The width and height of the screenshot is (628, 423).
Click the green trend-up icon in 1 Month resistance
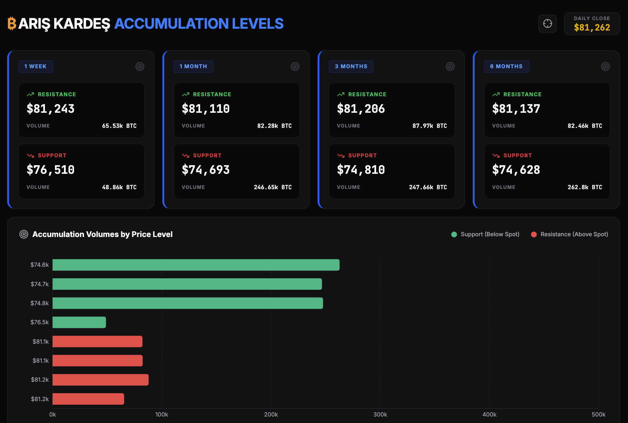click(186, 94)
